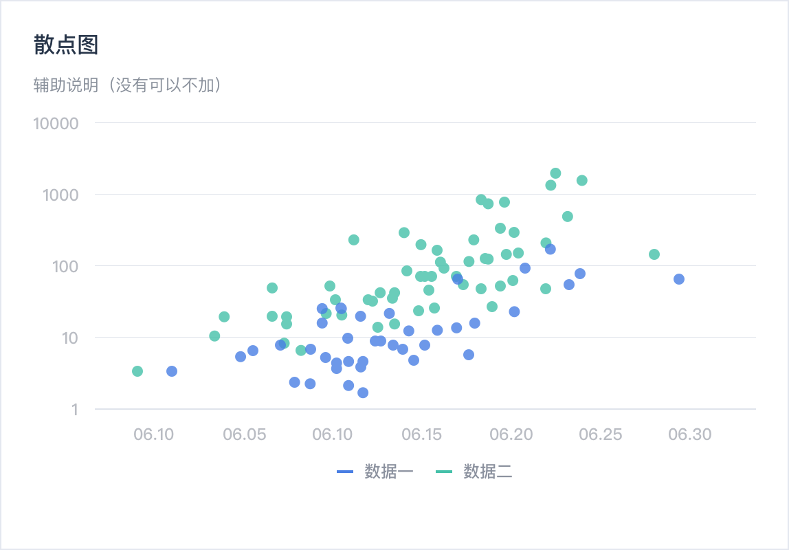Click the y-axis label reading 10
The image size is (789, 550).
68,338
